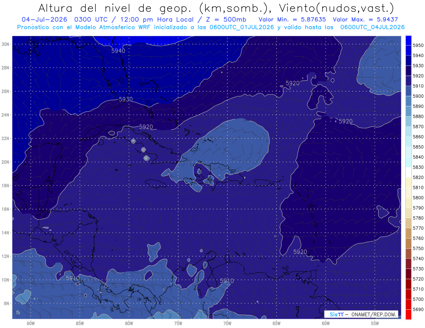Click the '24N' latitude axis label
The height and width of the screenshot is (328, 425).
tap(5, 115)
